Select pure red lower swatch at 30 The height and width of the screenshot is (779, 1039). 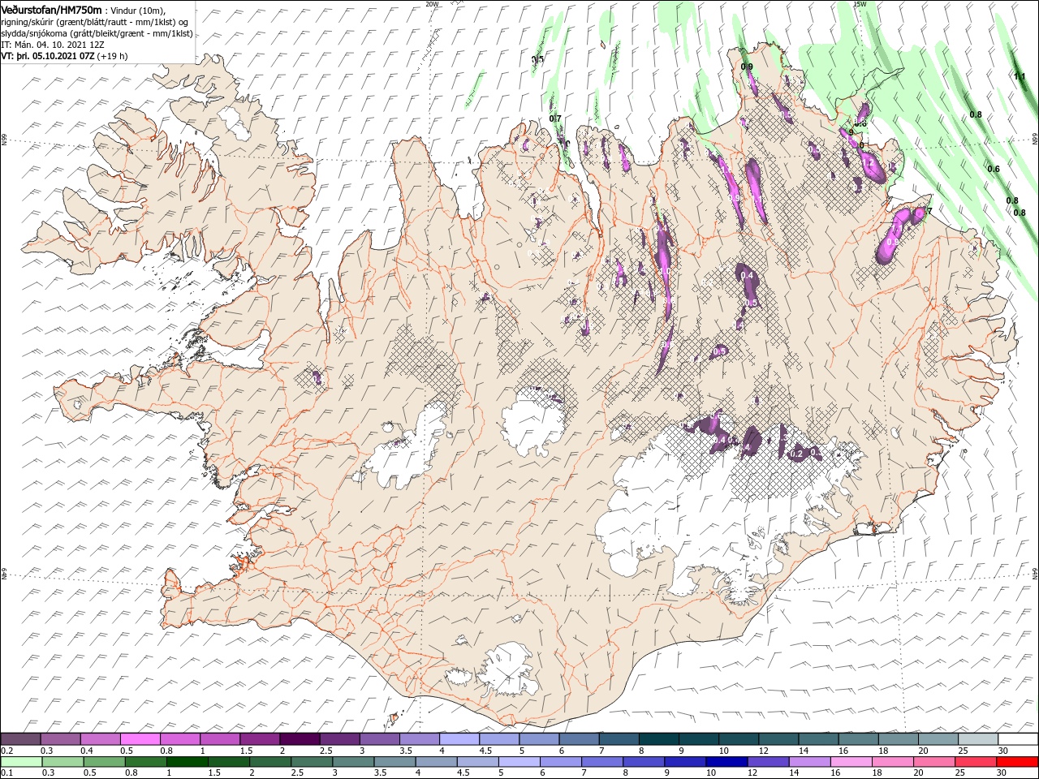click(x=1016, y=762)
